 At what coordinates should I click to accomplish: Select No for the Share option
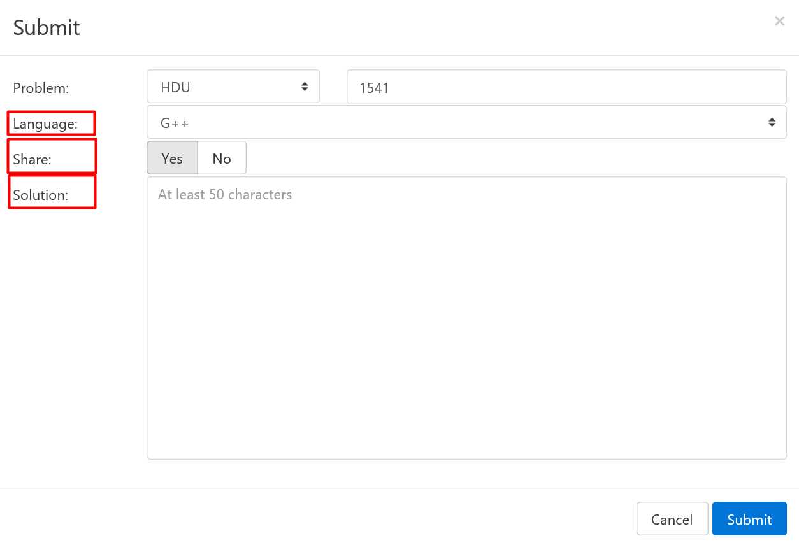point(222,158)
